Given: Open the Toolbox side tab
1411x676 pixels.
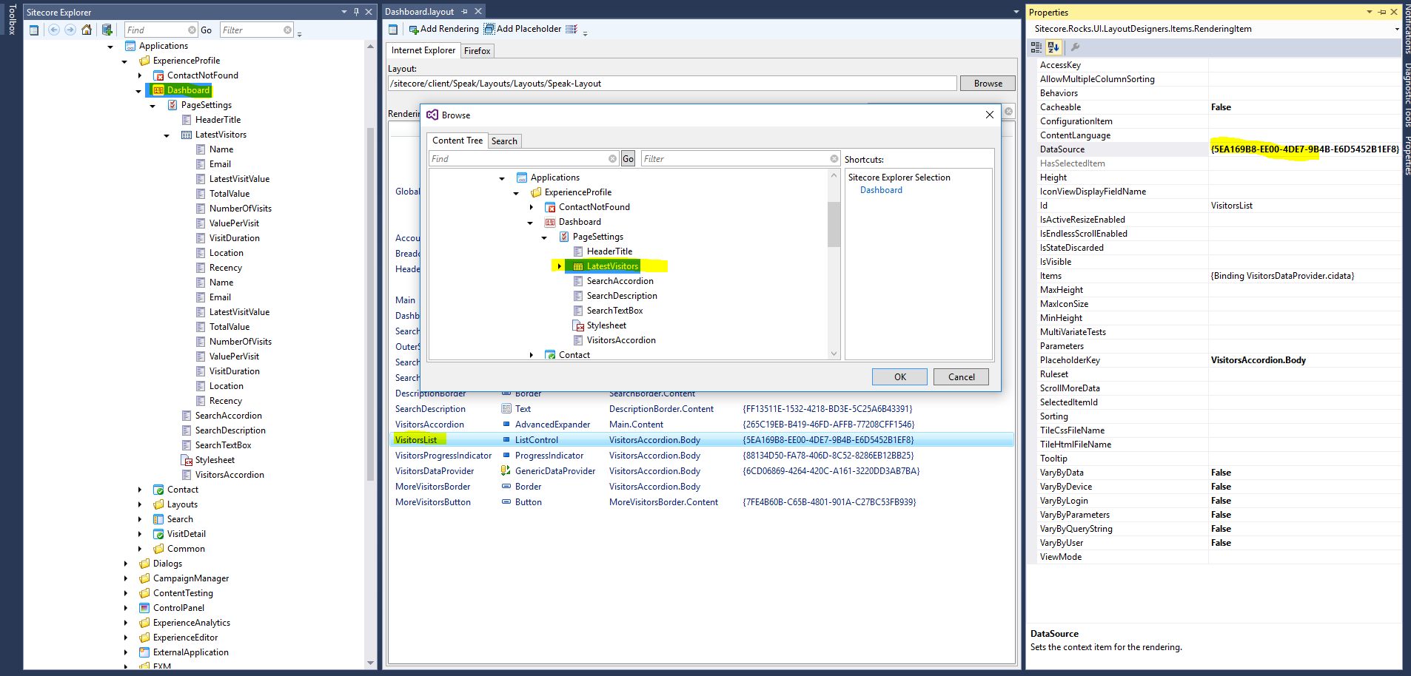Looking at the screenshot, I should pos(12,19).
